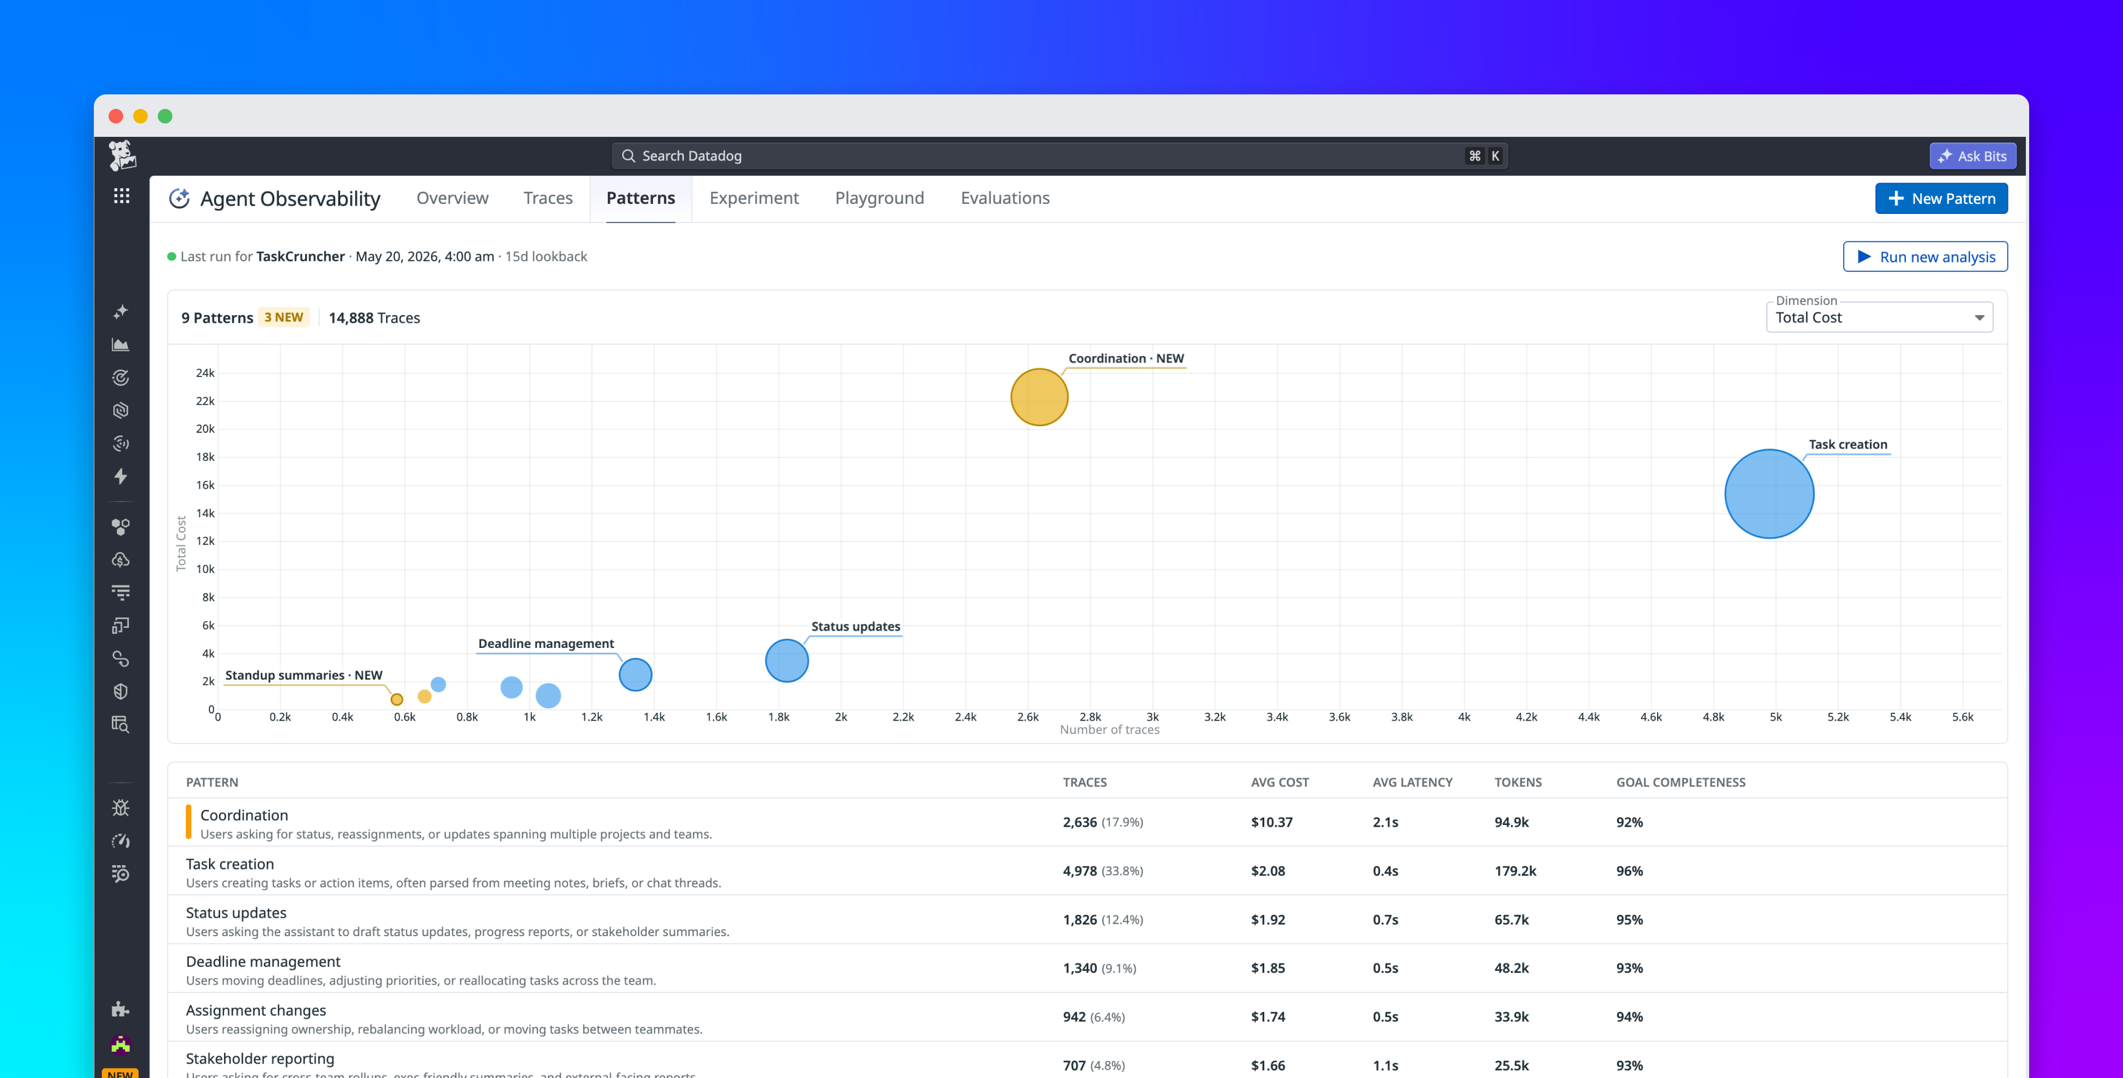This screenshot has height=1078, width=2123.
Task: Open the S-curve link sidebar icon
Action: coord(121,659)
